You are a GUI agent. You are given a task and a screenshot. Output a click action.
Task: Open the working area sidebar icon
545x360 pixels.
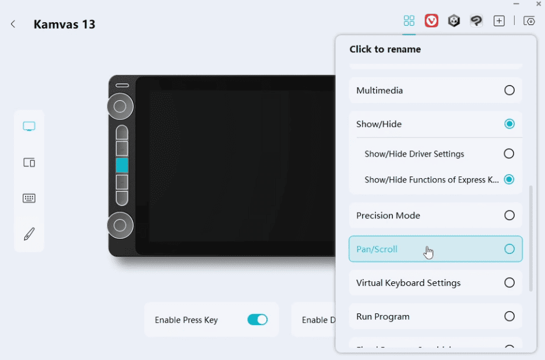29,163
